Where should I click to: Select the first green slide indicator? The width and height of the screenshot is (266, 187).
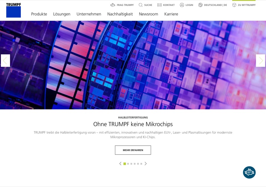point(125,164)
